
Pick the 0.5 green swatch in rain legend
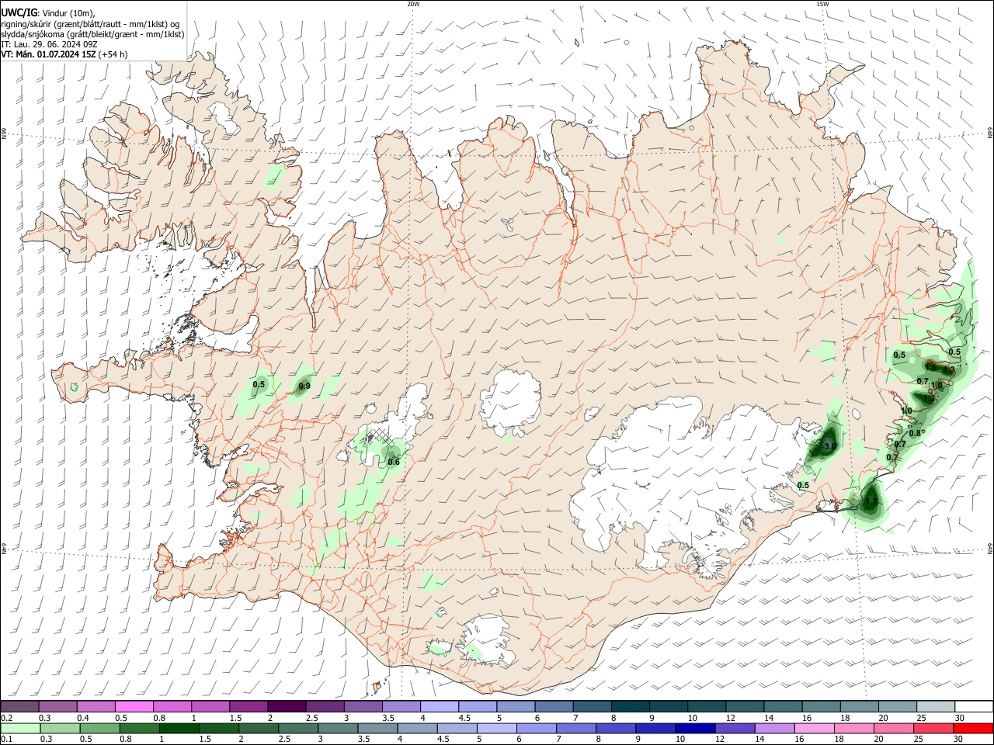point(101,728)
